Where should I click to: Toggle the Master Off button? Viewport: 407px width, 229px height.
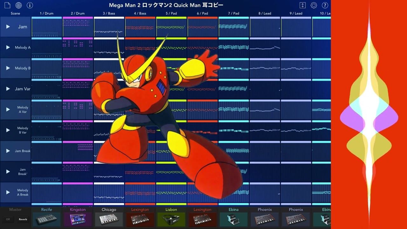click(8, 219)
